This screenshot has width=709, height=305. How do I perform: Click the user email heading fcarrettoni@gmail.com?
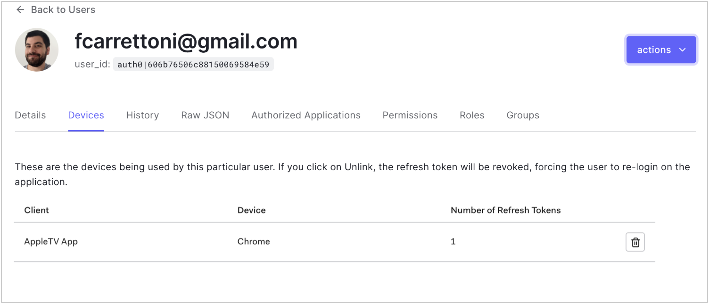[x=186, y=41]
